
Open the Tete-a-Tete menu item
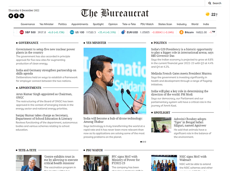tap(129, 24)
